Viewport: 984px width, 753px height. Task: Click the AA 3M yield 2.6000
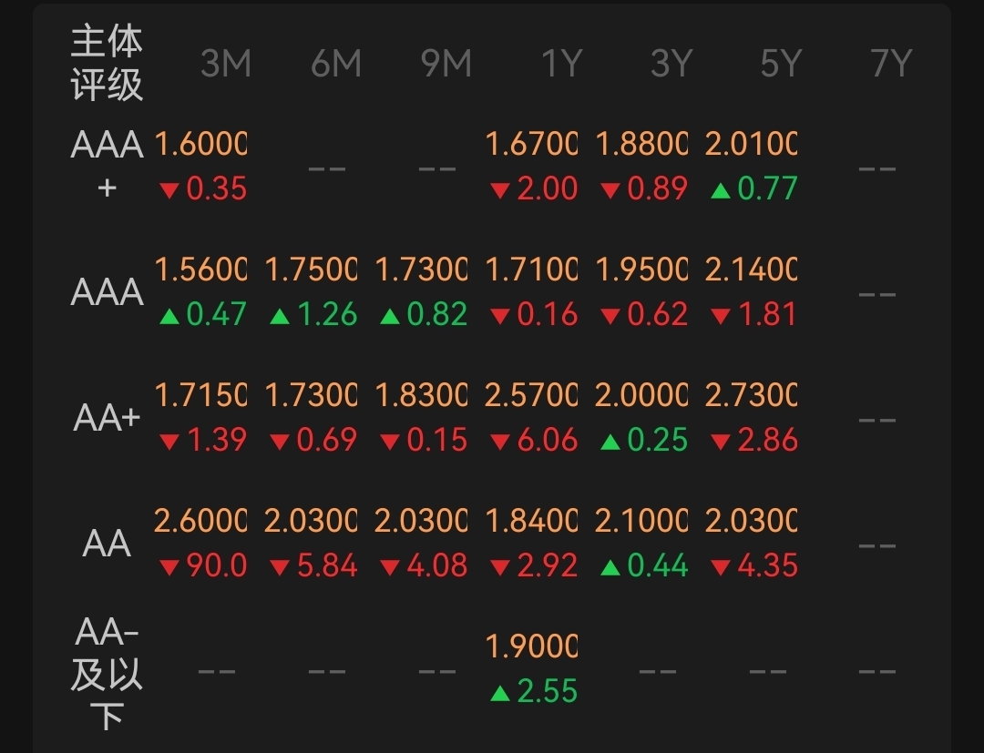pyautogui.click(x=200, y=521)
